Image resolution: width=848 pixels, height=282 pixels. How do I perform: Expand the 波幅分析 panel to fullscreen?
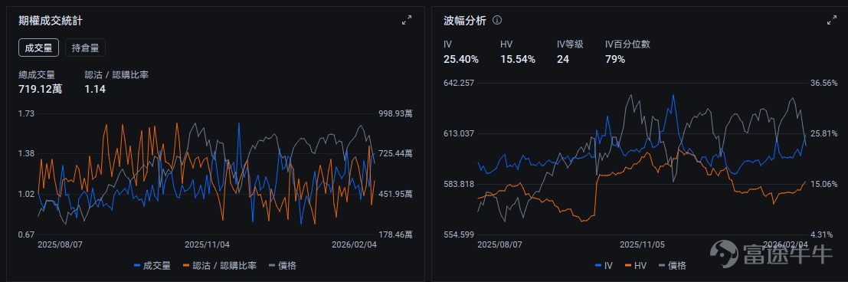[832, 21]
